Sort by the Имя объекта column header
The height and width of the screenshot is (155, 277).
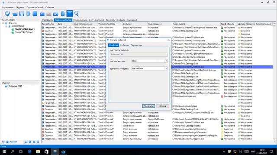pyautogui.click(x=196, y=24)
